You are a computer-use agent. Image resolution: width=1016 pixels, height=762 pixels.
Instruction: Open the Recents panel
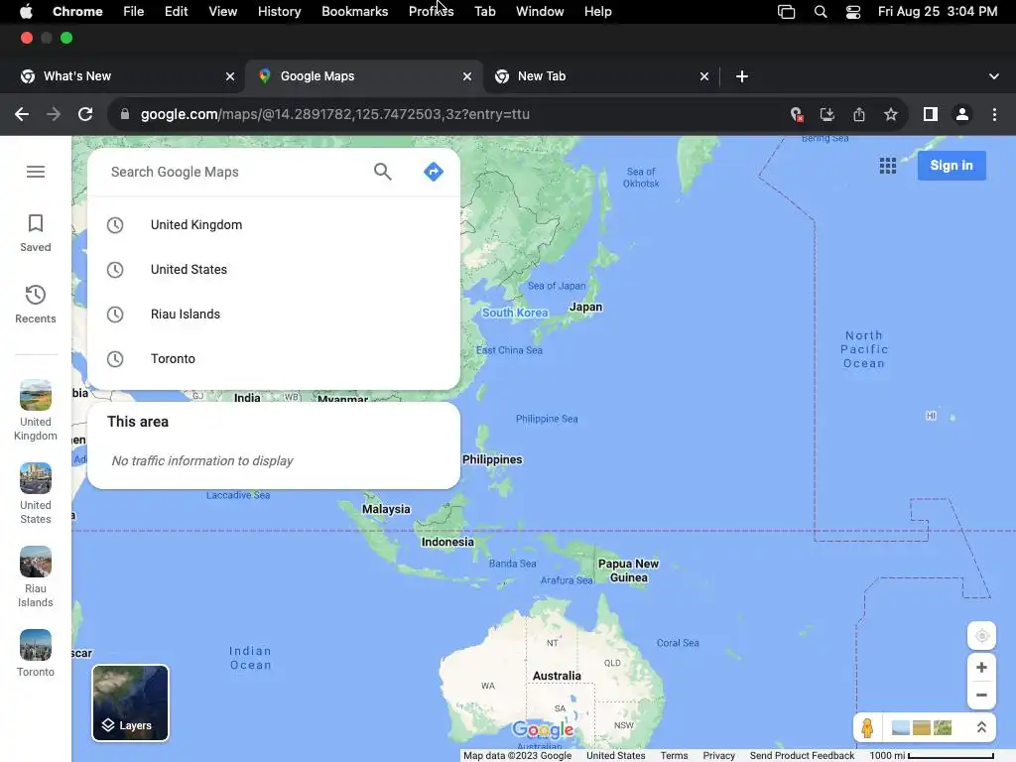pyautogui.click(x=36, y=305)
